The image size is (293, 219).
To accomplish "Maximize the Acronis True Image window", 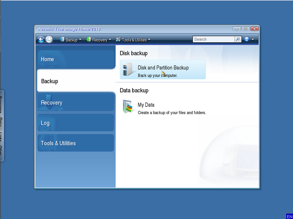I will coord(246,29).
